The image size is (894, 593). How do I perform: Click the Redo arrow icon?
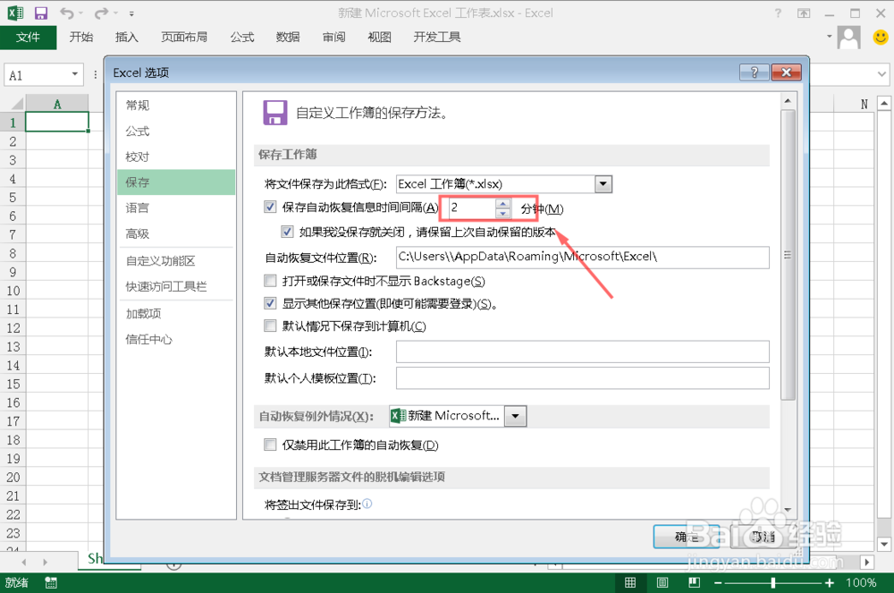coord(102,13)
